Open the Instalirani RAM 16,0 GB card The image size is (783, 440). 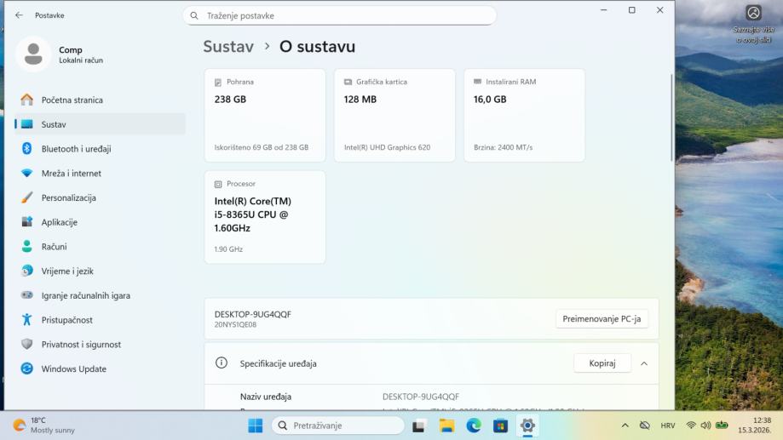524,115
